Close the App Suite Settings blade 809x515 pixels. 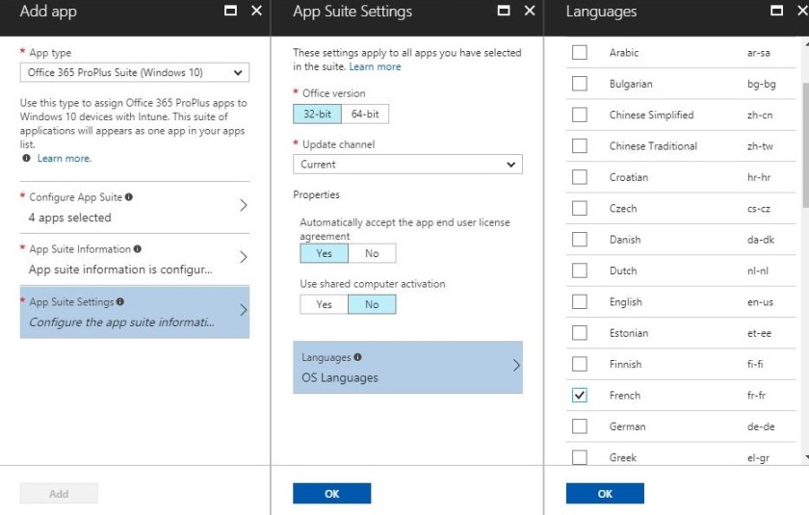[x=530, y=11]
